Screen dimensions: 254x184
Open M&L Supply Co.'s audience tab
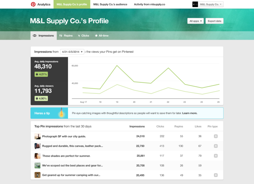click(110, 4)
